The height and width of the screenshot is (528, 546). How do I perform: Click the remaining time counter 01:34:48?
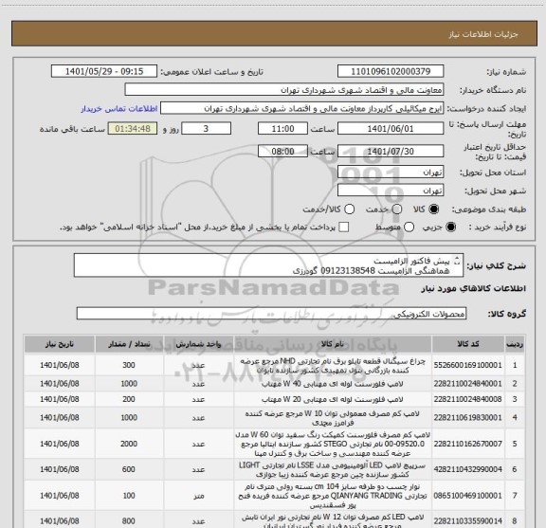click(133, 129)
